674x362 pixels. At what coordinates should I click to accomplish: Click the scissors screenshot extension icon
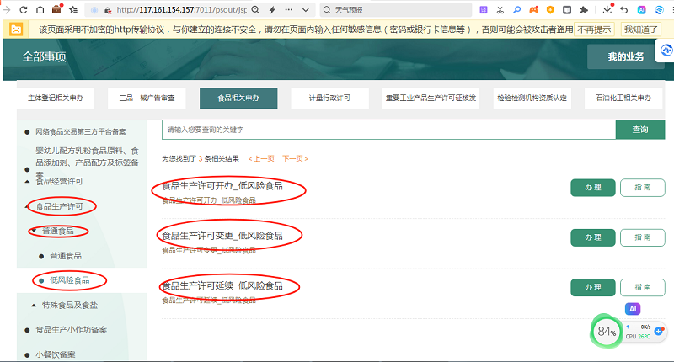click(500, 9)
